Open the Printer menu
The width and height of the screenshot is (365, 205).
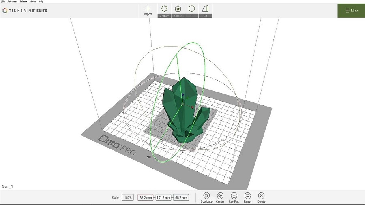coord(24,2)
